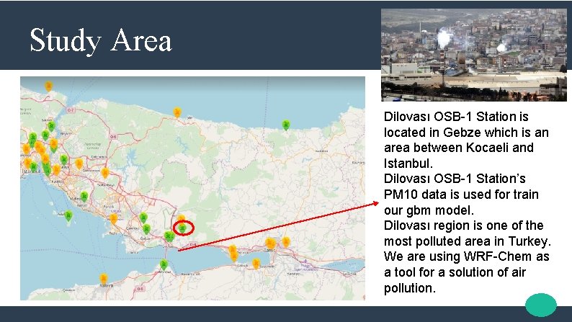Click the orange marker east of İzmit
This screenshot has width=572, height=322.
pyautogui.click(x=286, y=241)
